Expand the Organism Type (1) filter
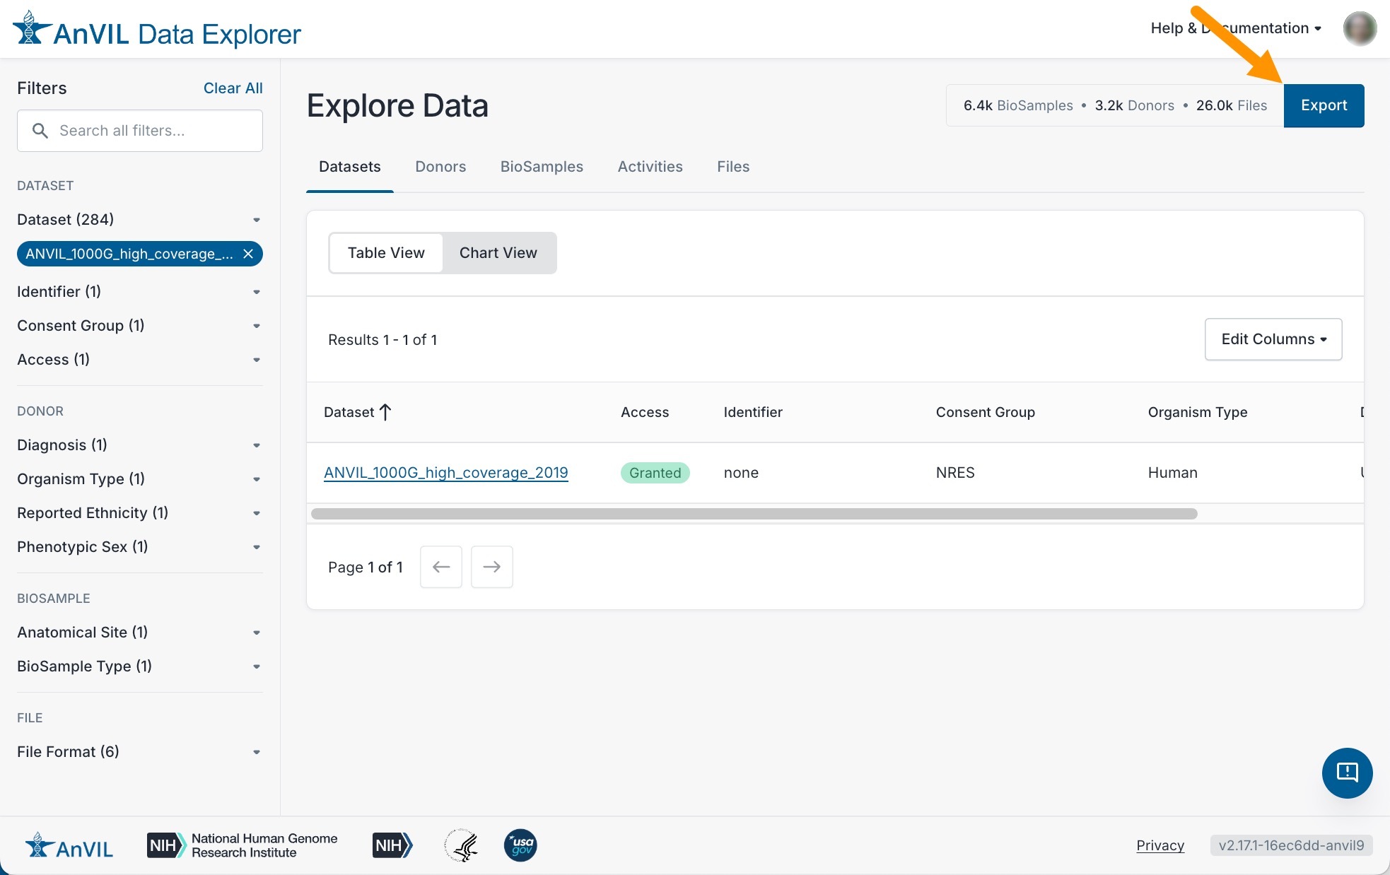This screenshot has height=875, width=1390. pos(140,479)
